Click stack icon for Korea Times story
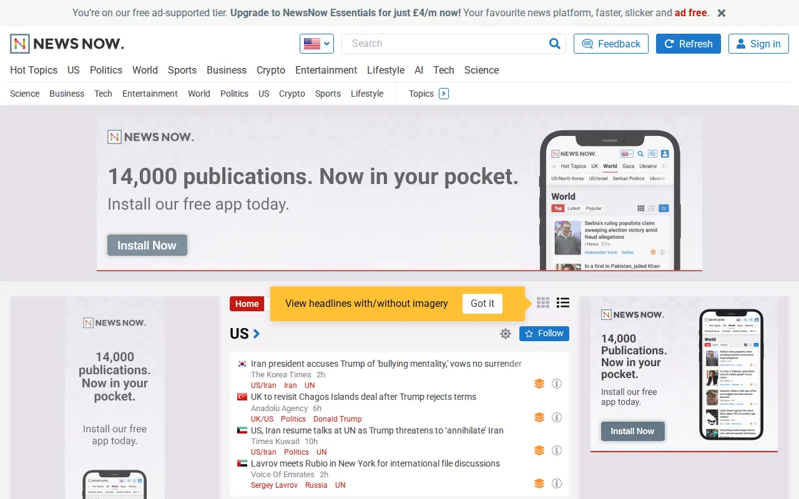This screenshot has width=799, height=499. point(539,384)
